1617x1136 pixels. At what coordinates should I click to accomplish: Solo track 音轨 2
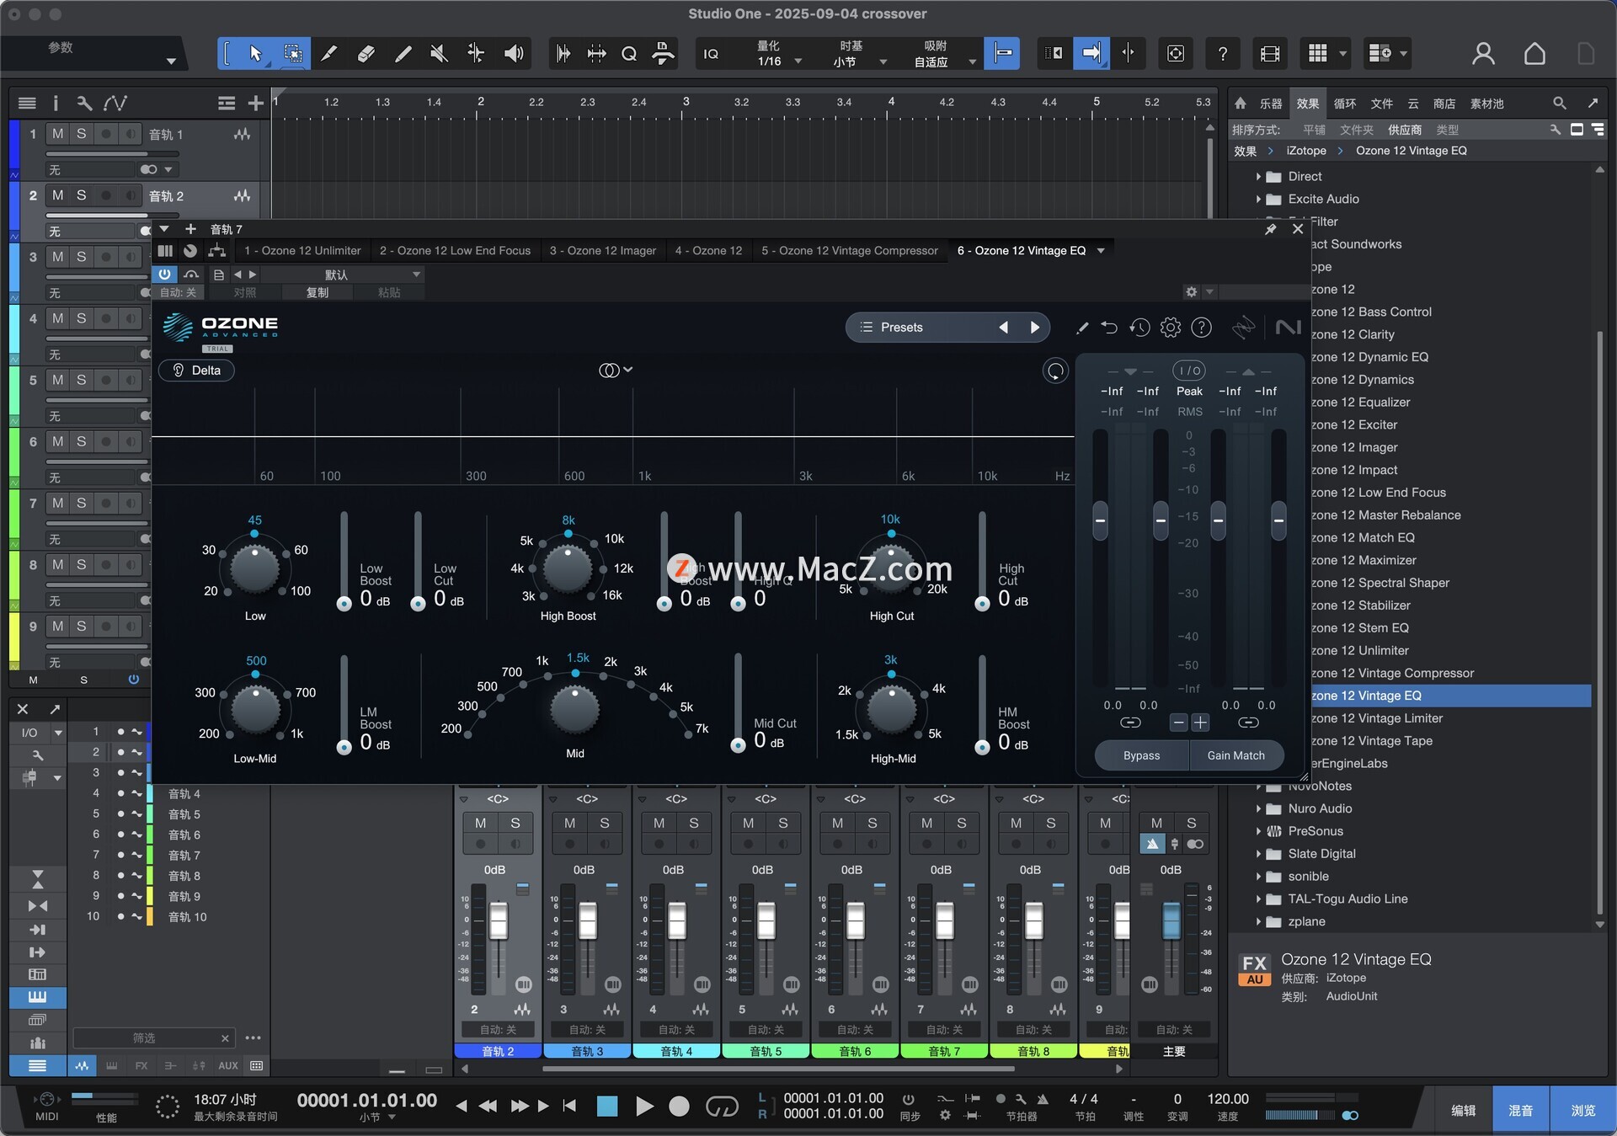pos(81,195)
